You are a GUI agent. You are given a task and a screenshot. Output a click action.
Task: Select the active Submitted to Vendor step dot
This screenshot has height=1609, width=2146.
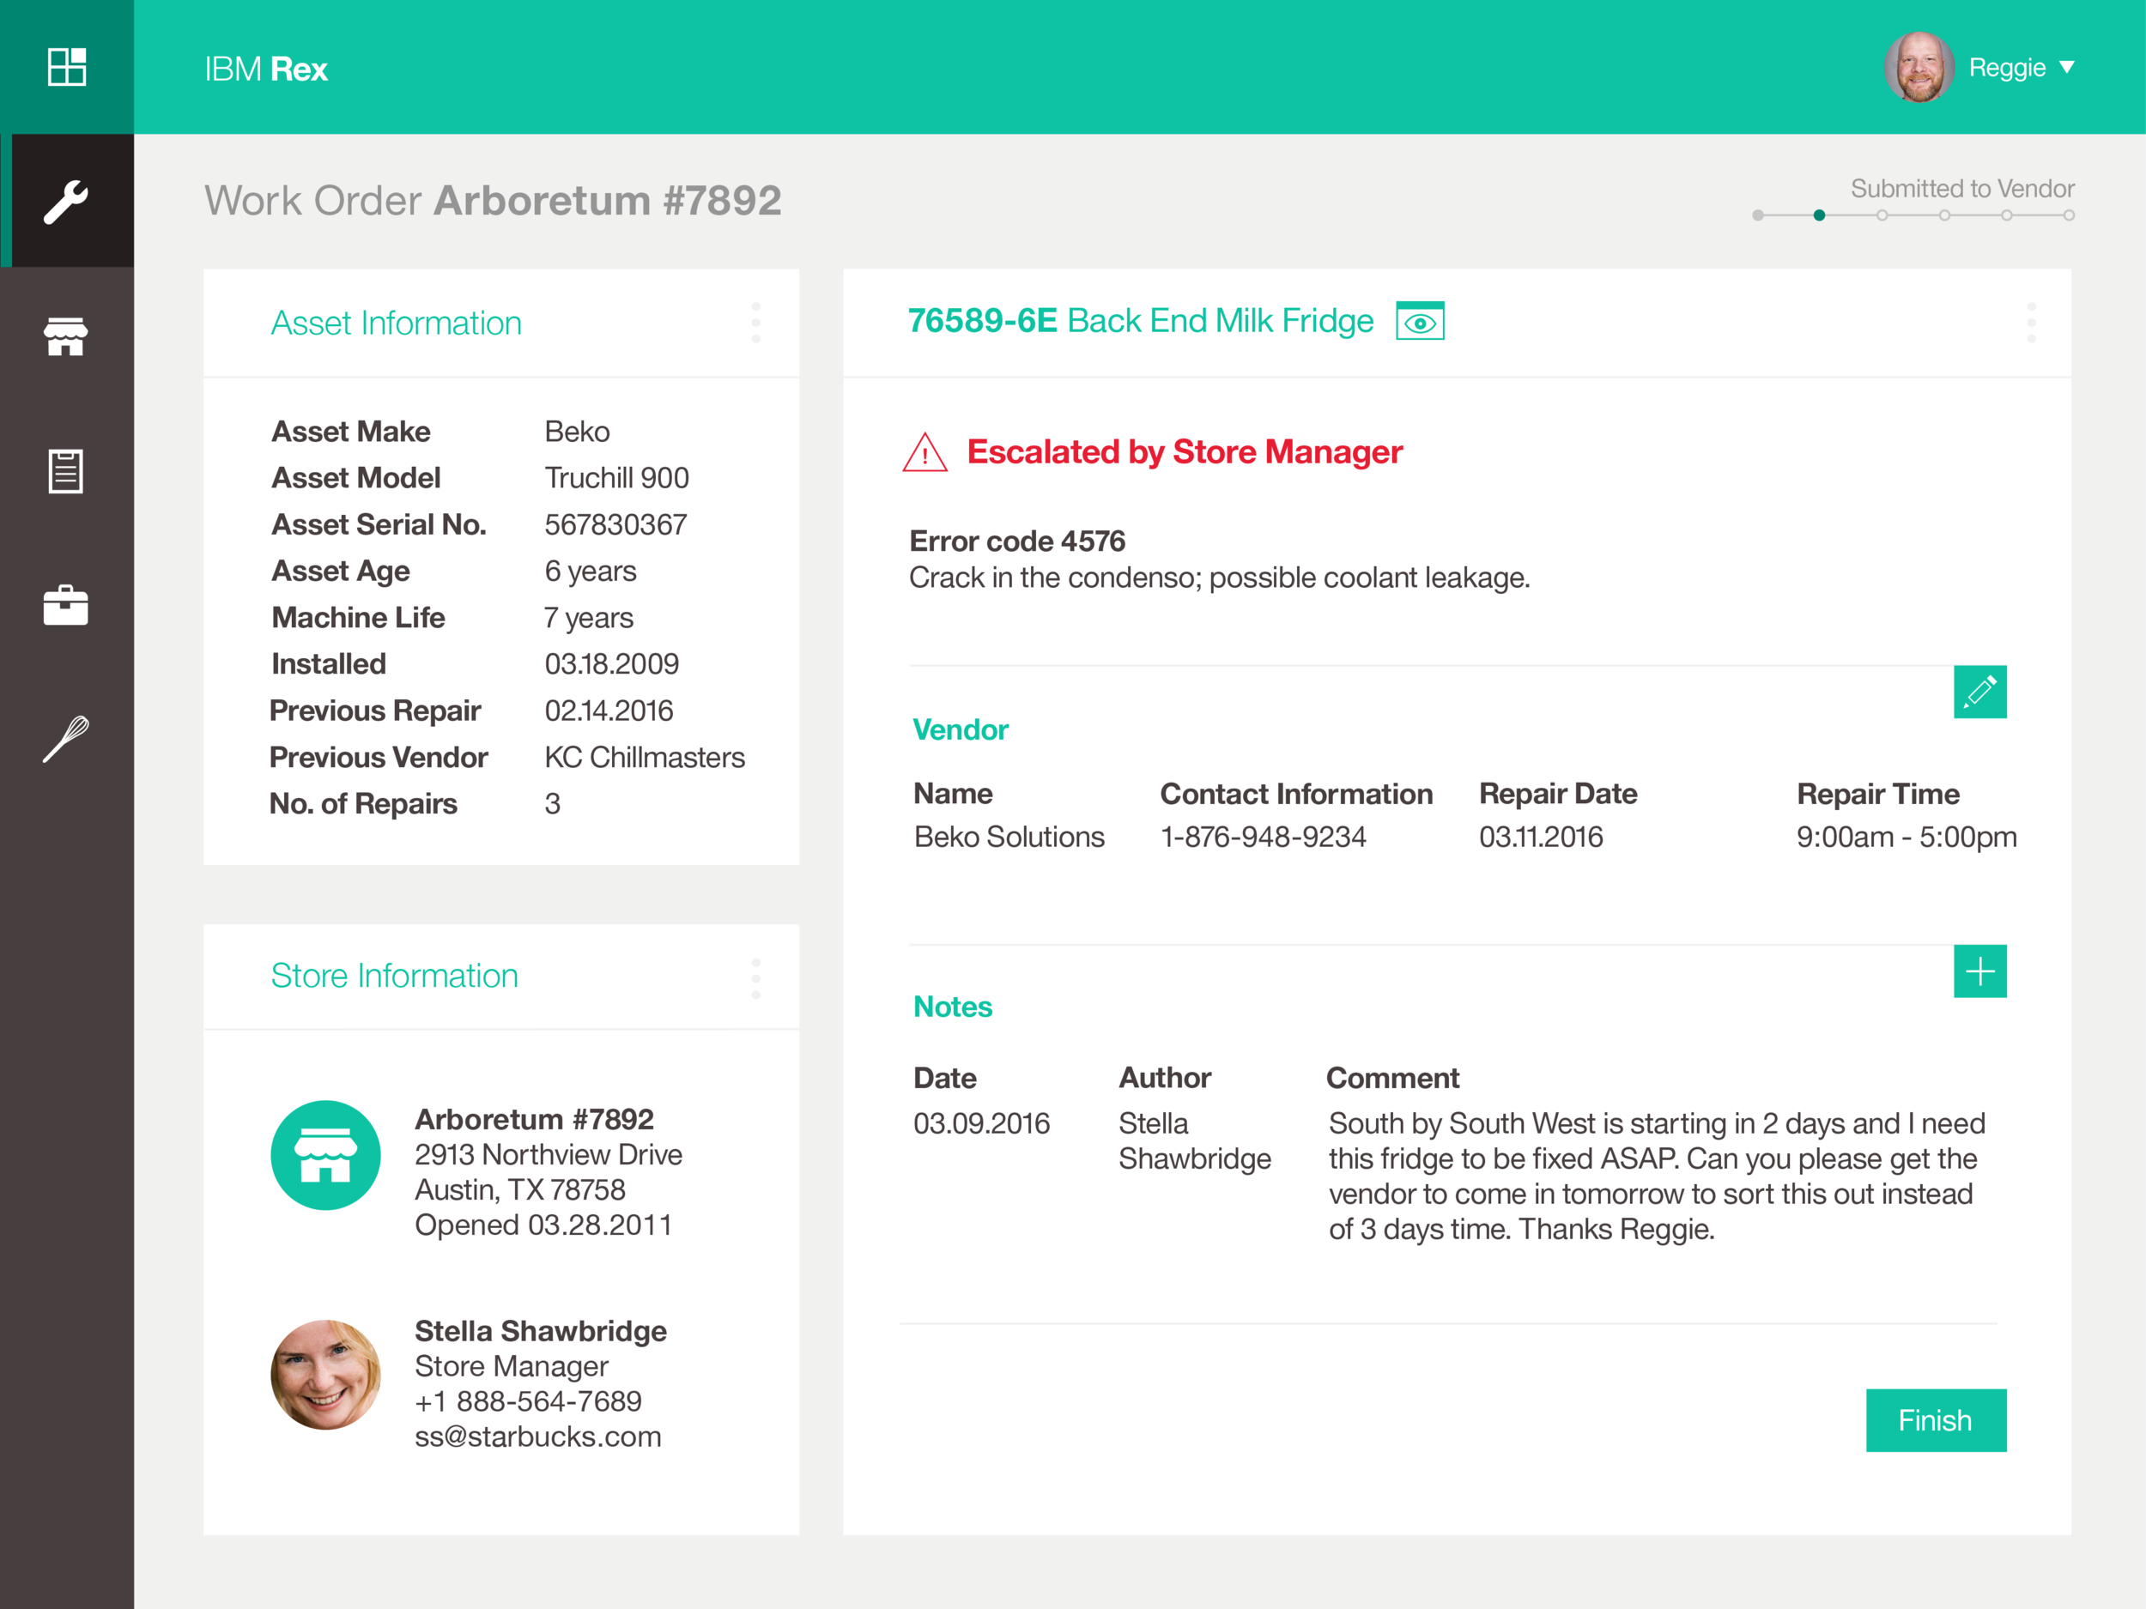point(1820,215)
